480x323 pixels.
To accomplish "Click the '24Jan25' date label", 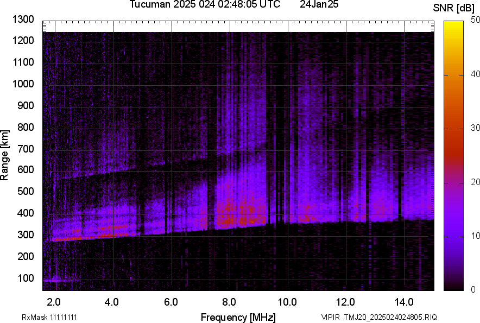I will pyautogui.click(x=319, y=5).
